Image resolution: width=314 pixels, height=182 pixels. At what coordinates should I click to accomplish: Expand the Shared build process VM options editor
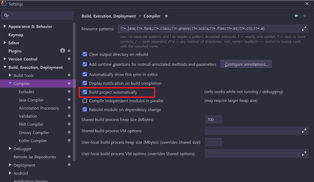(x=304, y=130)
